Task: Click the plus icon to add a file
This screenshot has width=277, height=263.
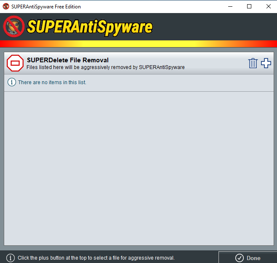Action: pos(266,63)
